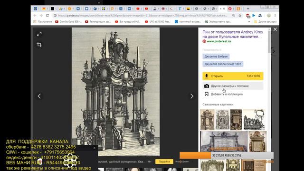Switch to the black square icon tab
Screen dimensions: 304x171
pyautogui.click(x=52, y=9)
